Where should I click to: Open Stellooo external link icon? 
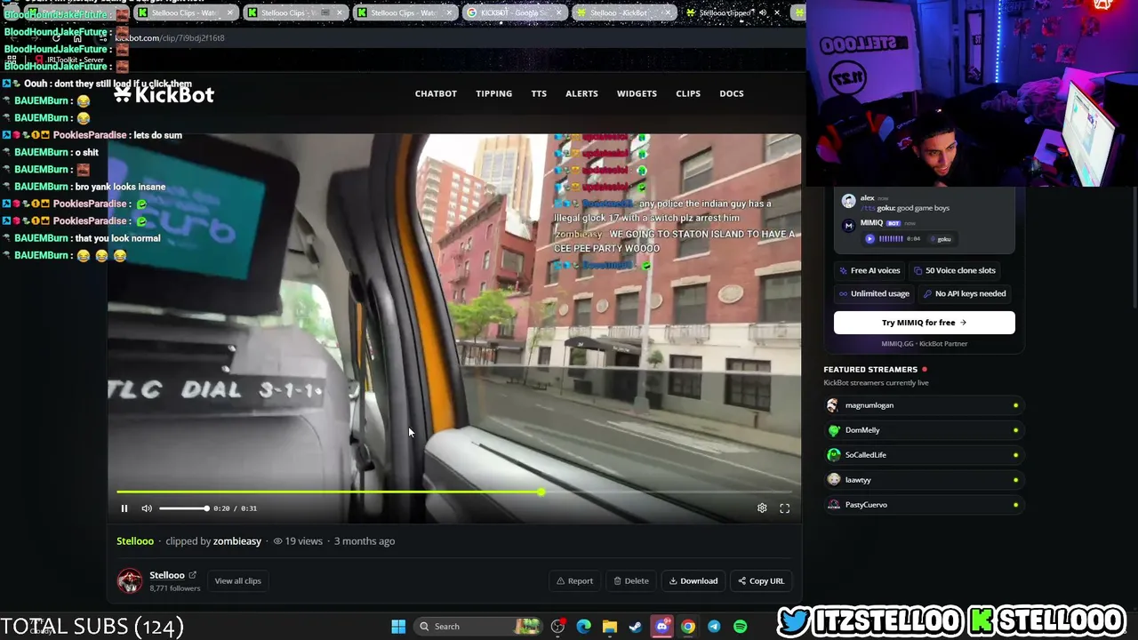click(x=192, y=575)
